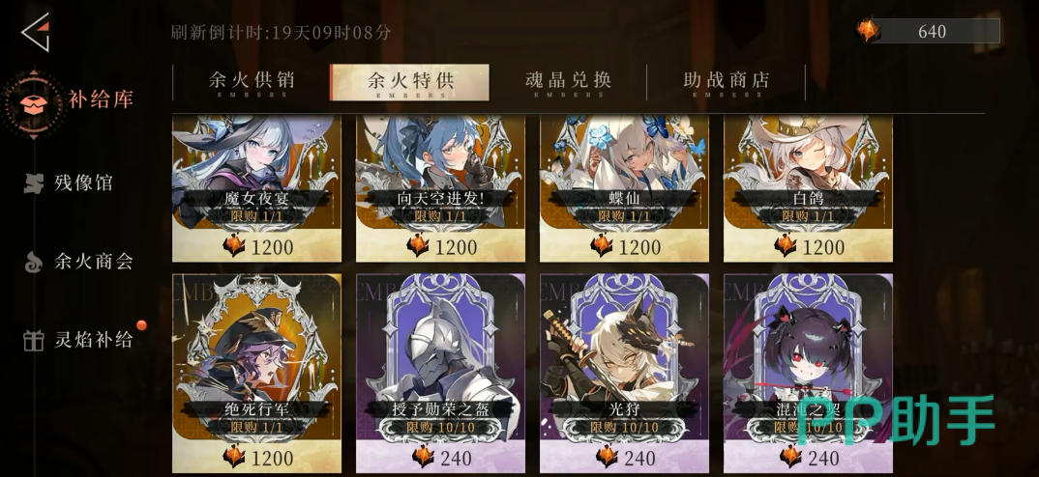Tap the ember price icon under 光狩
Screen dimensions: 1039x477
607,457
